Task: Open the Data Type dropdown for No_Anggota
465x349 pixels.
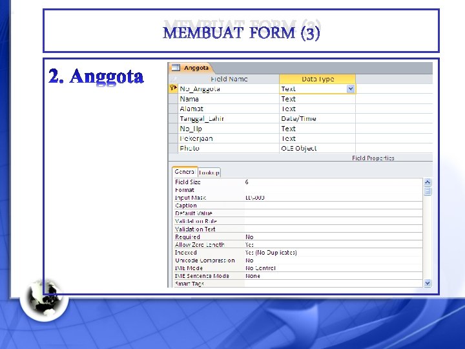Action: coord(351,89)
